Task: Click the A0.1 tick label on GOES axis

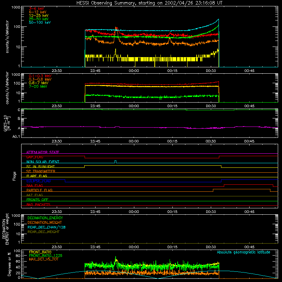Action: pos(16,136)
